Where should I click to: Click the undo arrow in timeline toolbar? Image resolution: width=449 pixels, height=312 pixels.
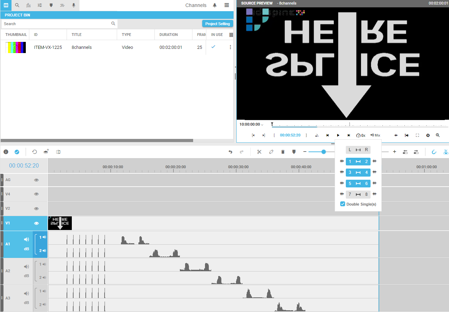coord(230,152)
